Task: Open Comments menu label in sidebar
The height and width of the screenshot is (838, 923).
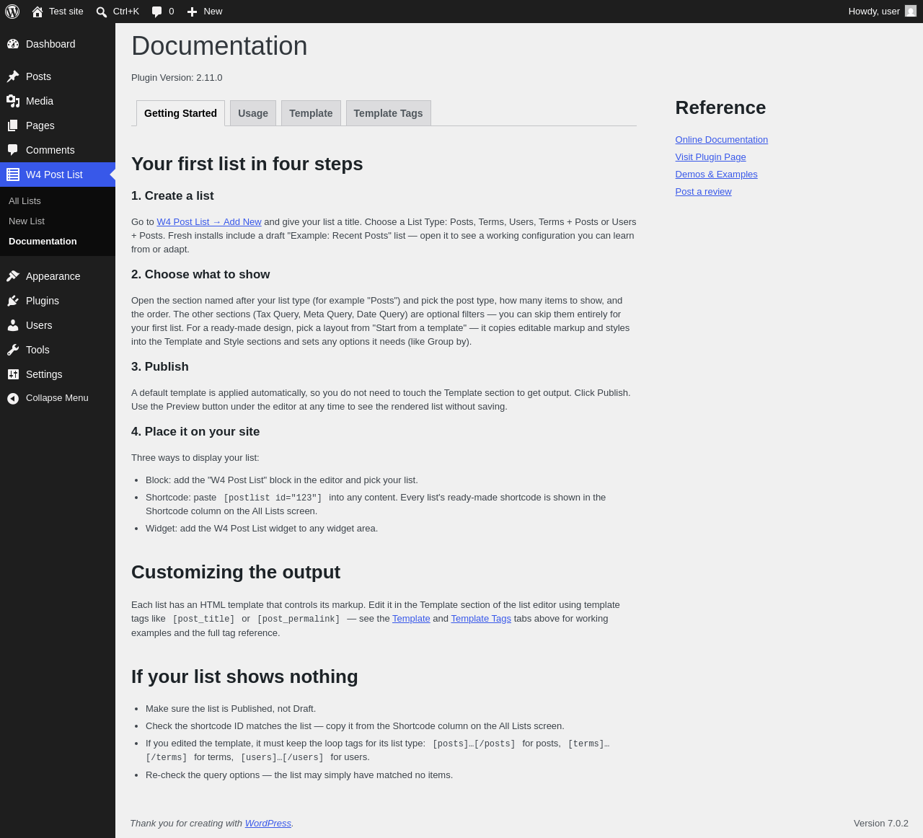Action: click(x=50, y=150)
